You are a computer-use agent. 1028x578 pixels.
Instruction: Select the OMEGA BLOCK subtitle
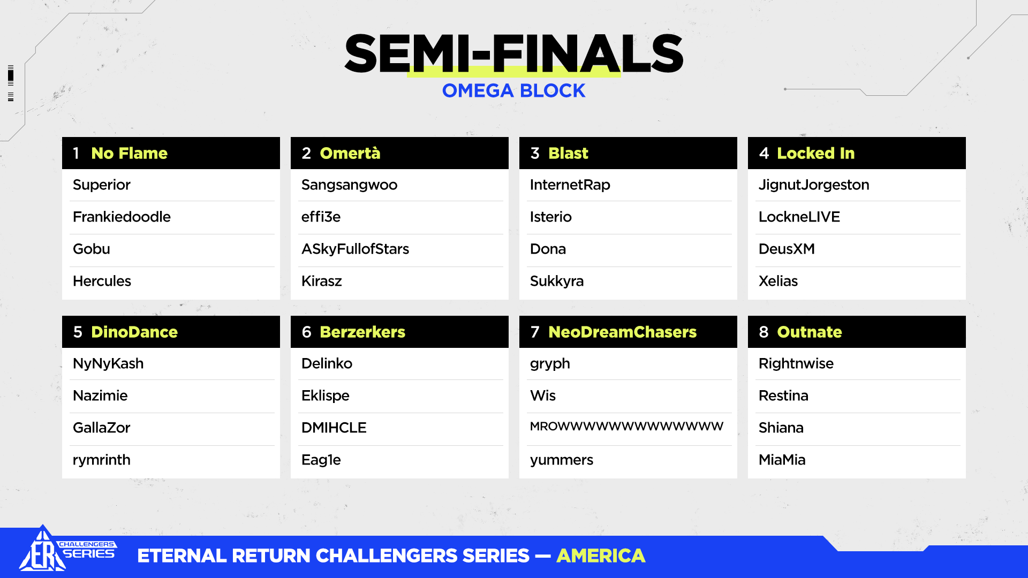[x=513, y=91]
